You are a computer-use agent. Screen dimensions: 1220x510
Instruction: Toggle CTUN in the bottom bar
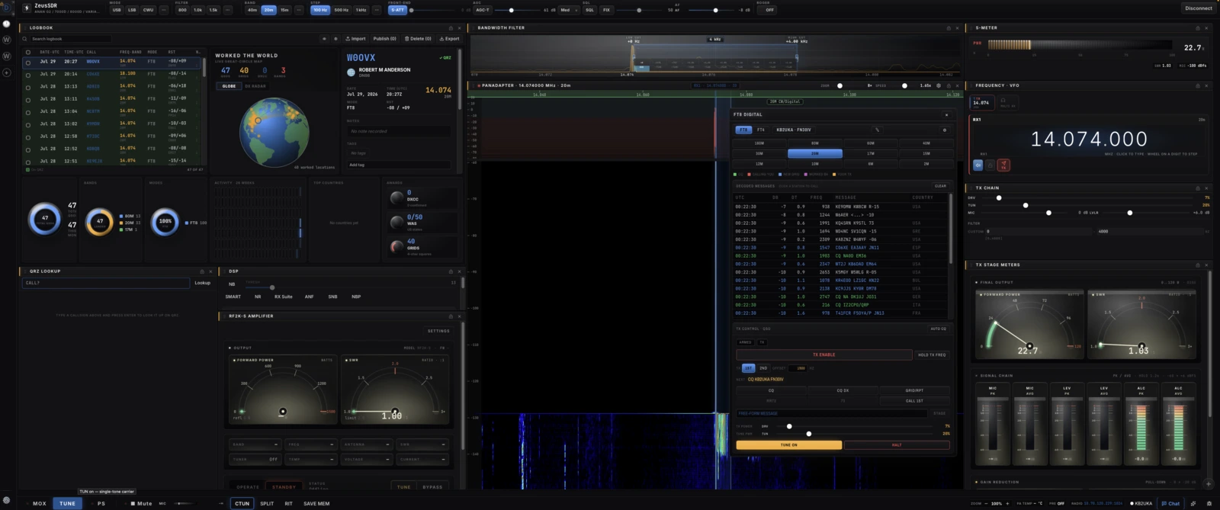pyautogui.click(x=242, y=503)
